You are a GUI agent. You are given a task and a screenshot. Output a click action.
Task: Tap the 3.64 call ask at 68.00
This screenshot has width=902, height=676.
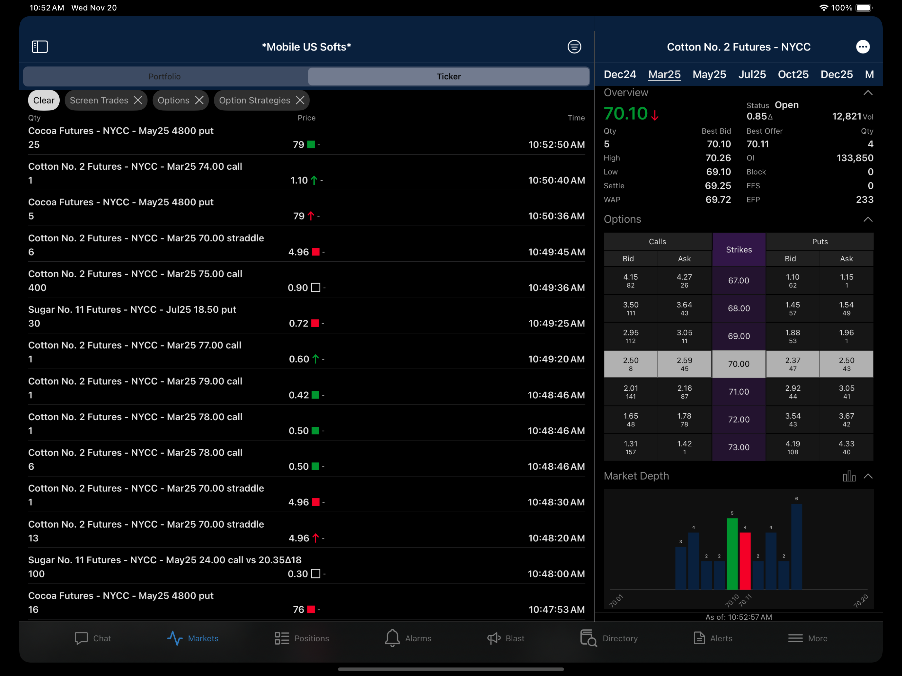[x=684, y=308]
